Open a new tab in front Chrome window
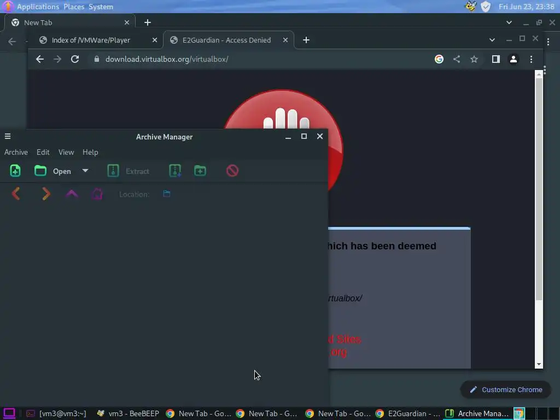Image resolution: width=560 pixels, height=420 pixels. click(306, 40)
